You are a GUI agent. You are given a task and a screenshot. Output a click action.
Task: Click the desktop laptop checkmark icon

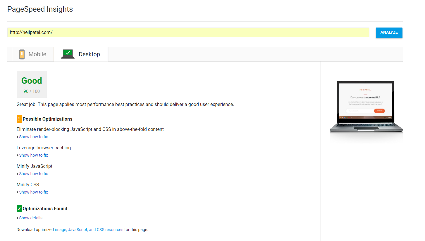pos(68,54)
